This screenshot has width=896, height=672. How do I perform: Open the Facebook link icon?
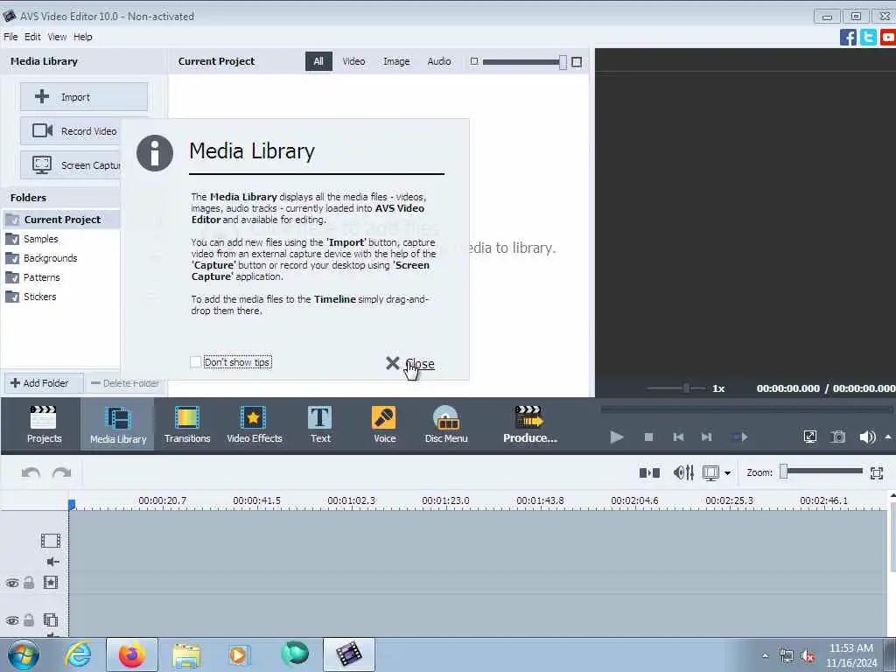848,37
